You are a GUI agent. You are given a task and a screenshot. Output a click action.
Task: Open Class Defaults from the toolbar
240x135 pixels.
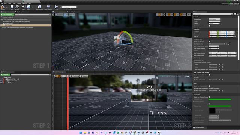point(48,7)
